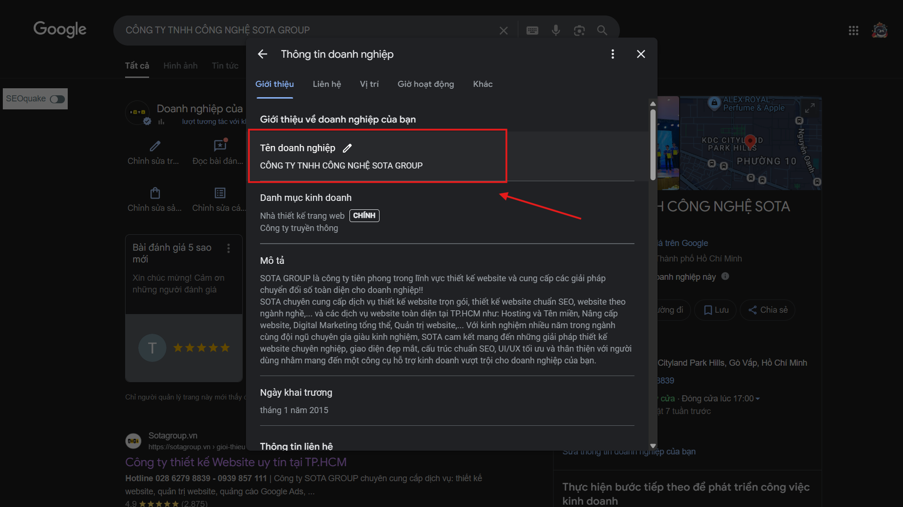Screen dimensions: 903x507
Task: Click the Lưu save button
Action: [715, 310]
